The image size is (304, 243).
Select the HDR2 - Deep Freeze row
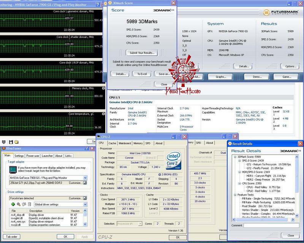point(265,180)
